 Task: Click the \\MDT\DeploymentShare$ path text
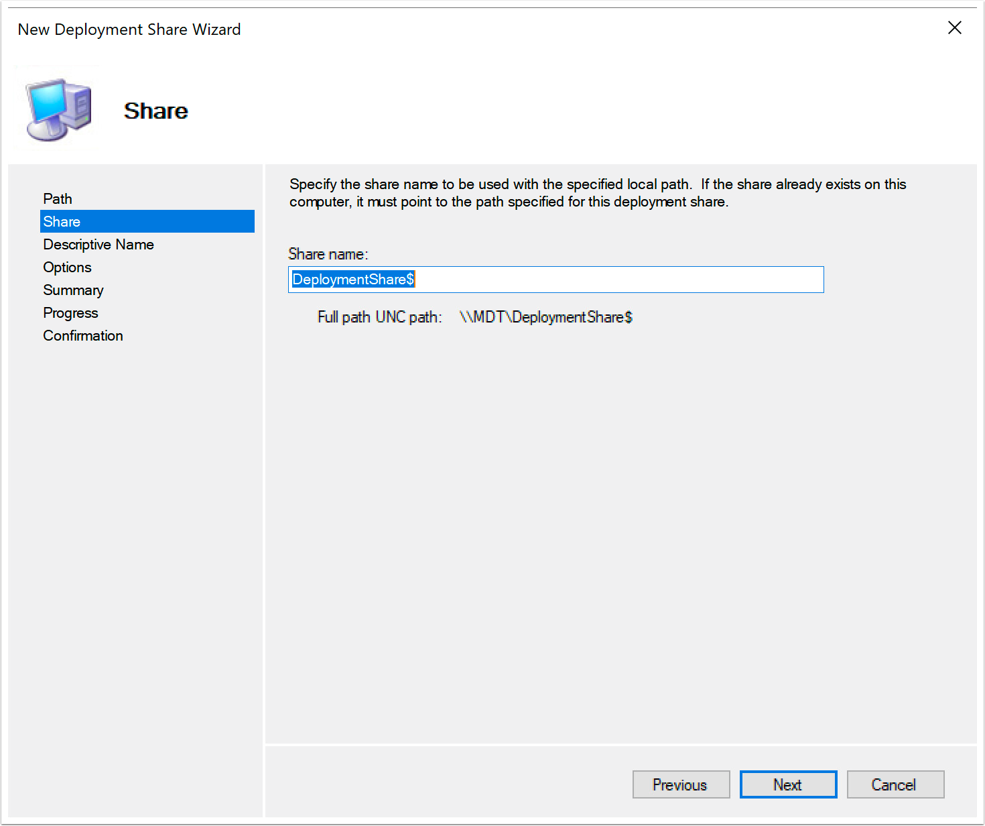546,316
